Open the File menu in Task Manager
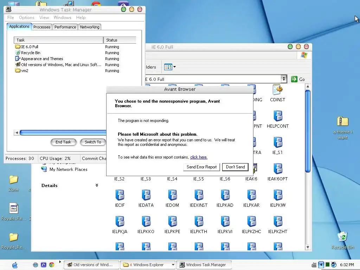The height and width of the screenshot is (270, 360). tap(11, 18)
